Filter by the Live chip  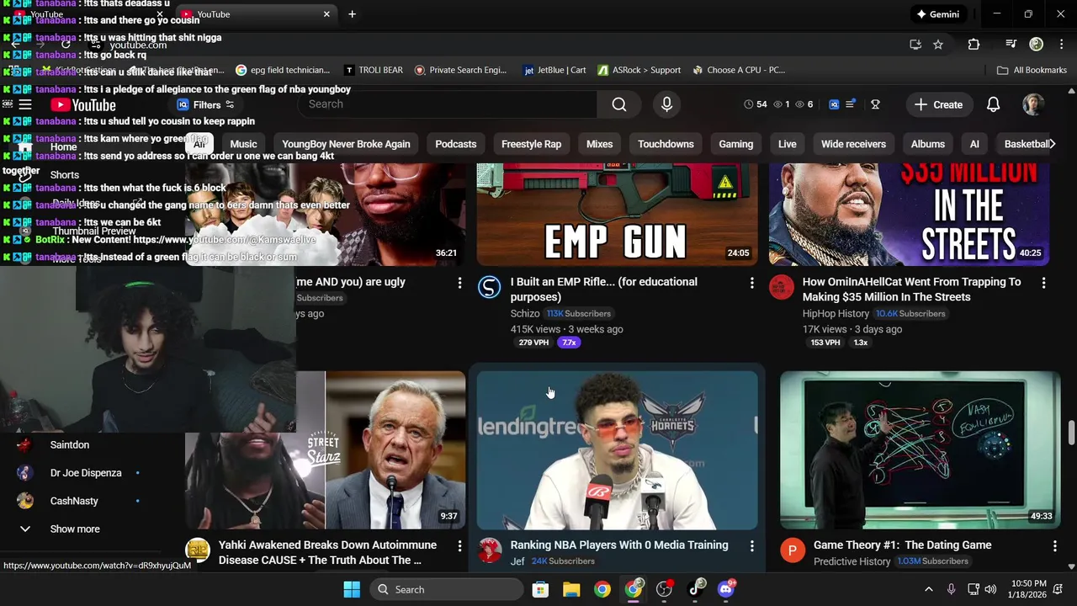coord(787,144)
